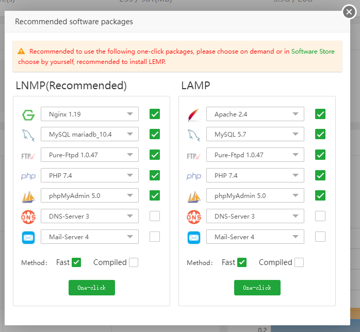This screenshot has width=360, height=332.
Task: Toggle Fast method in LNMP
Action: (76, 262)
